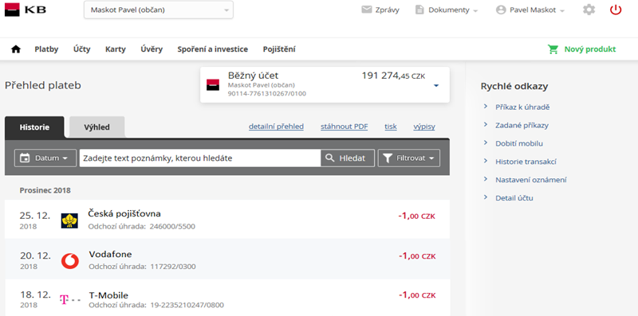Click Vodafone's -1,00 CZK amount
Screen dimensions: 638x316
click(417, 256)
